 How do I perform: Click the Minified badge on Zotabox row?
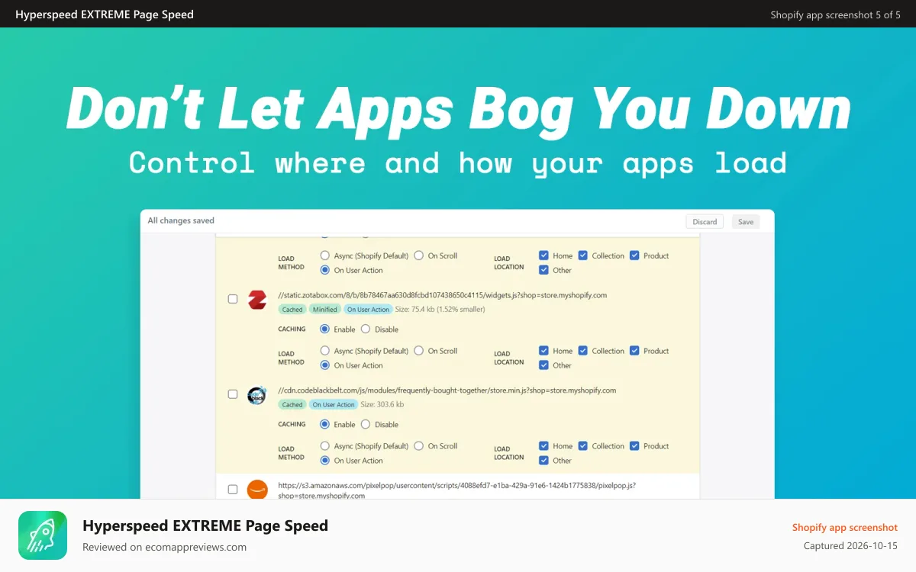[325, 310]
